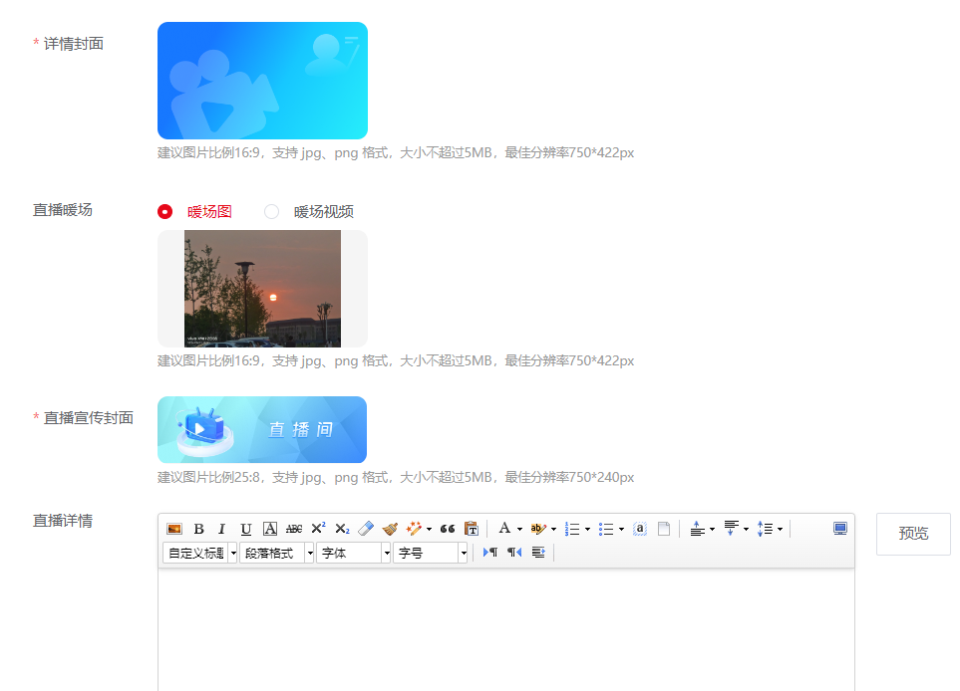Open the 段落格式 dropdown
This screenshot has height=691, width=960.
click(277, 553)
